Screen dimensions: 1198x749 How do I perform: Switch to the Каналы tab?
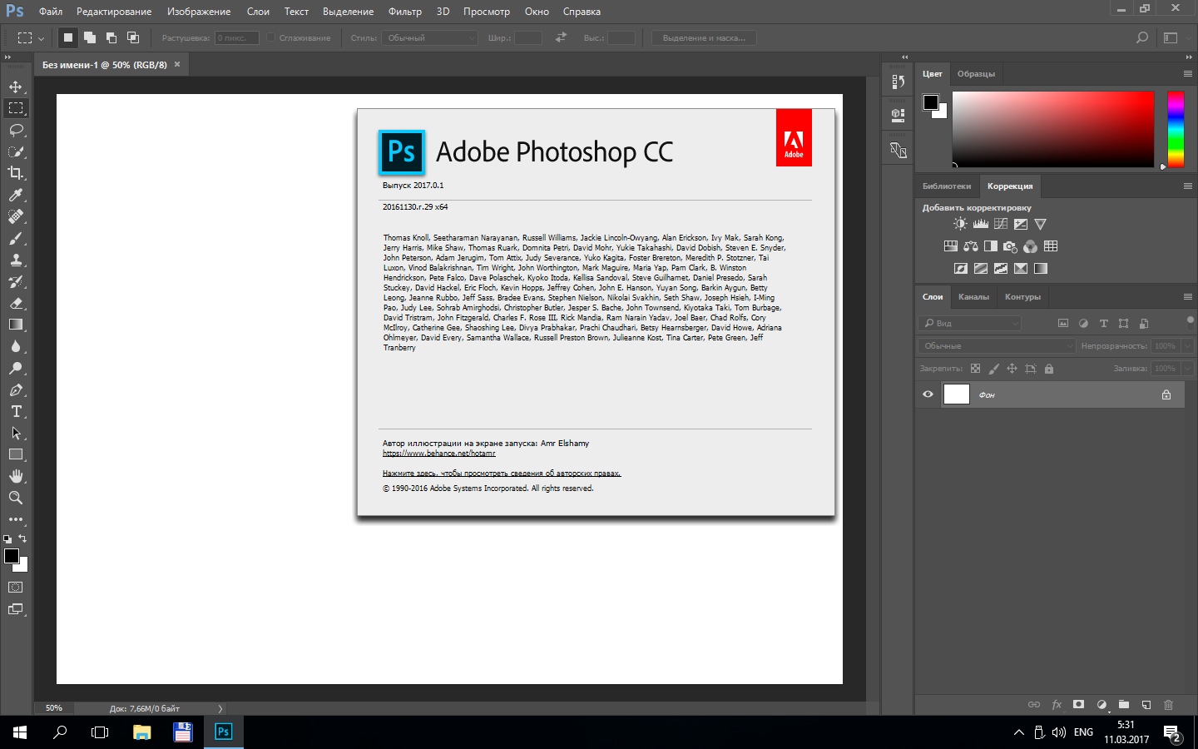coord(973,297)
